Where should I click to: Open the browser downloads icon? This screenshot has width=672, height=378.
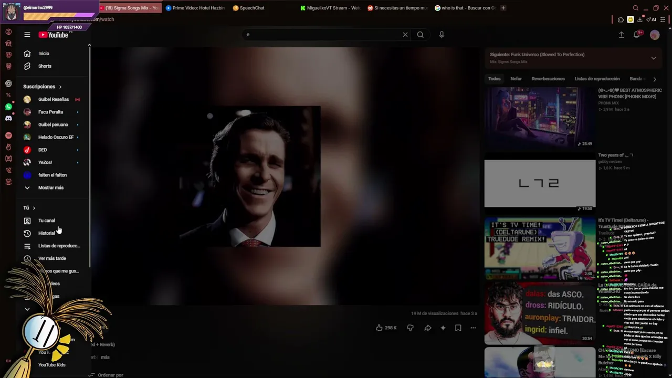tap(639, 19)
